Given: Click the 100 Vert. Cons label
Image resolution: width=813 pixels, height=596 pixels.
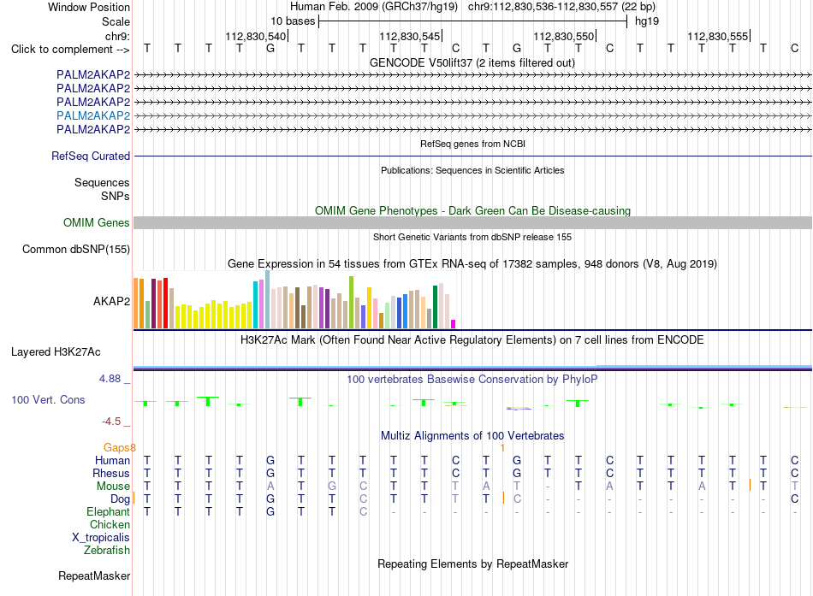Looking at the screenshot, I should [x=48, y=399].
